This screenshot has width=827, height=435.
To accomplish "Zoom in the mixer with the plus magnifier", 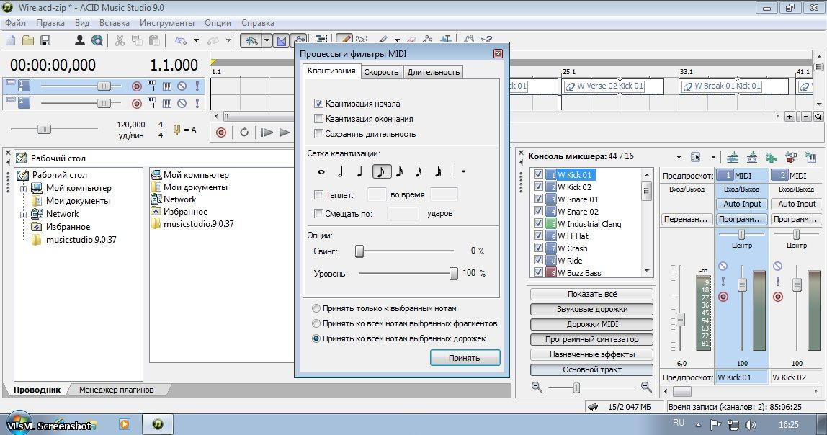I will [x=646, y=387].
